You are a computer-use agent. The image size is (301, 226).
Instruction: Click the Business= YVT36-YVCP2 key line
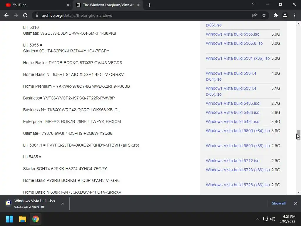pyautogui.click(x=69, y=98)
